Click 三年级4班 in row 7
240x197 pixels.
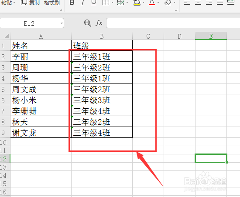(x=102, y=111)
